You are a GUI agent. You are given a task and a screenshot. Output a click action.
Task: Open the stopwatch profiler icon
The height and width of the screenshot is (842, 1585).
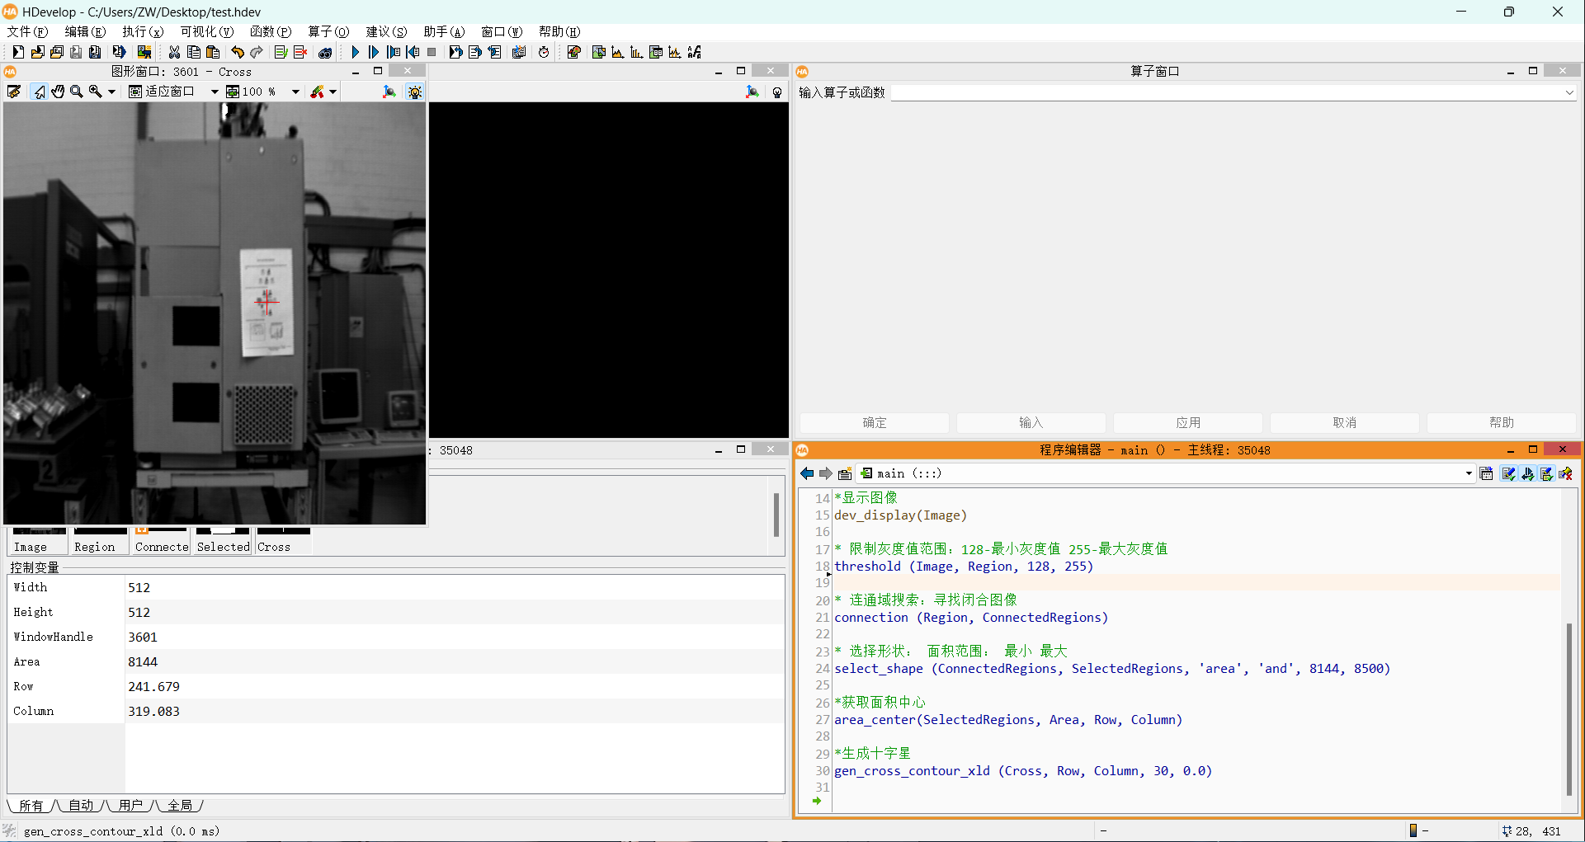coord(544,52)
